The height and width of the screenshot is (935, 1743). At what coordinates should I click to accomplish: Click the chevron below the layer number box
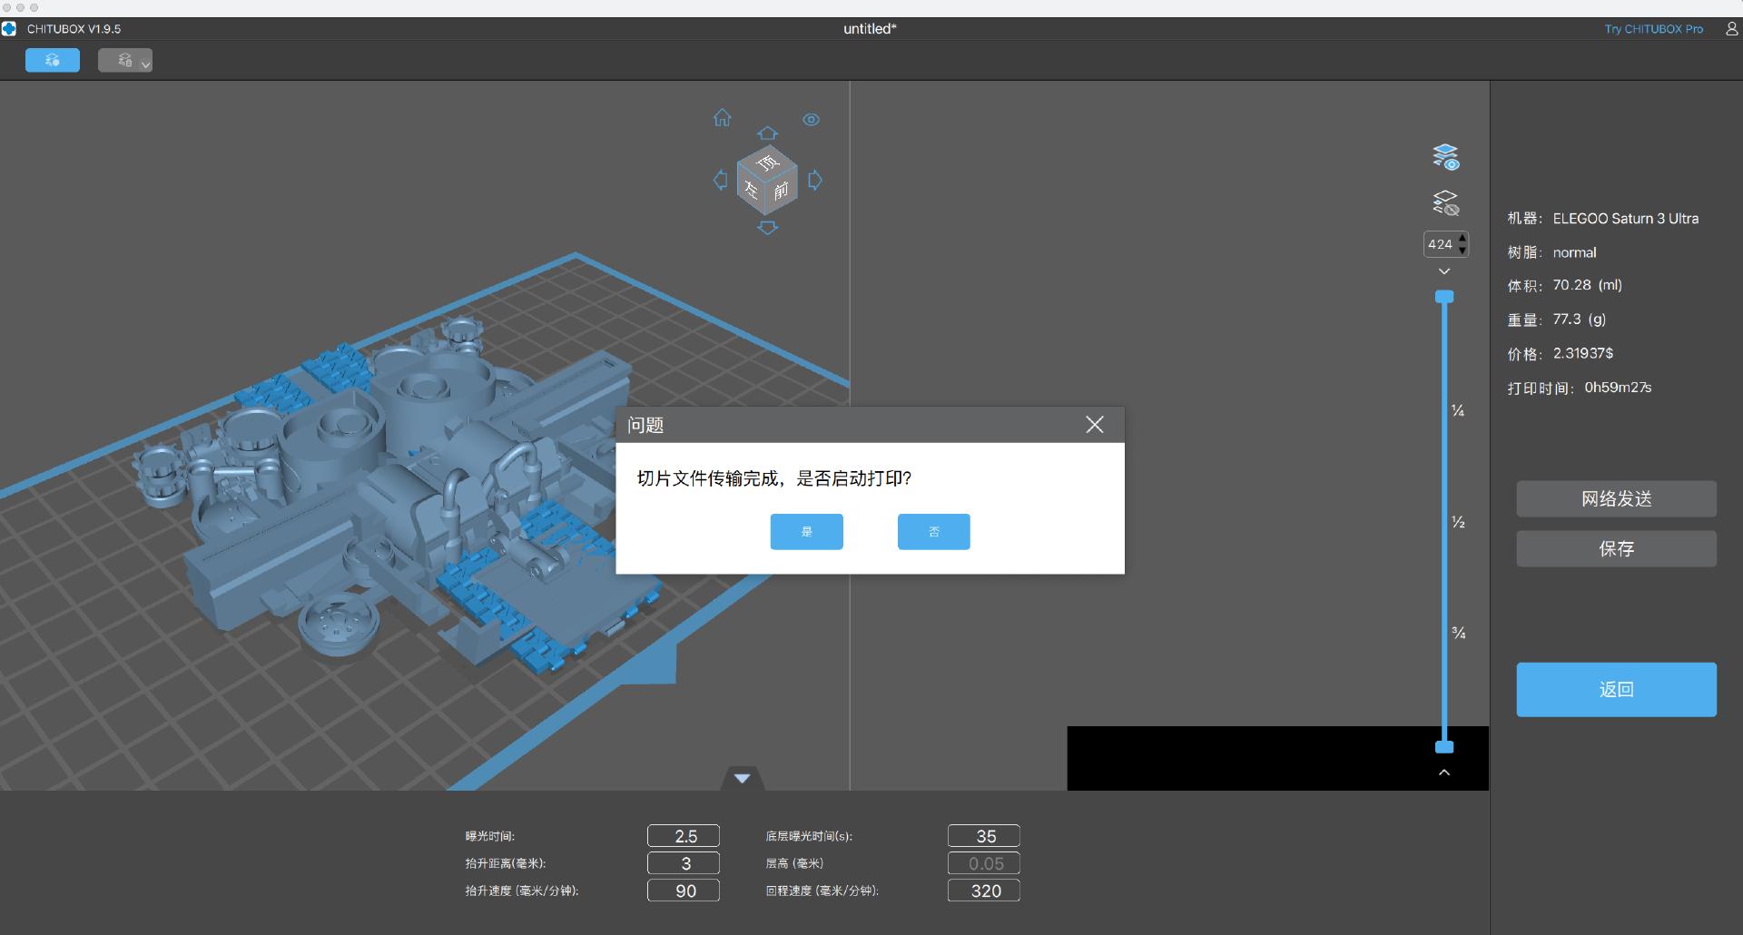(x=1443, y=271)
